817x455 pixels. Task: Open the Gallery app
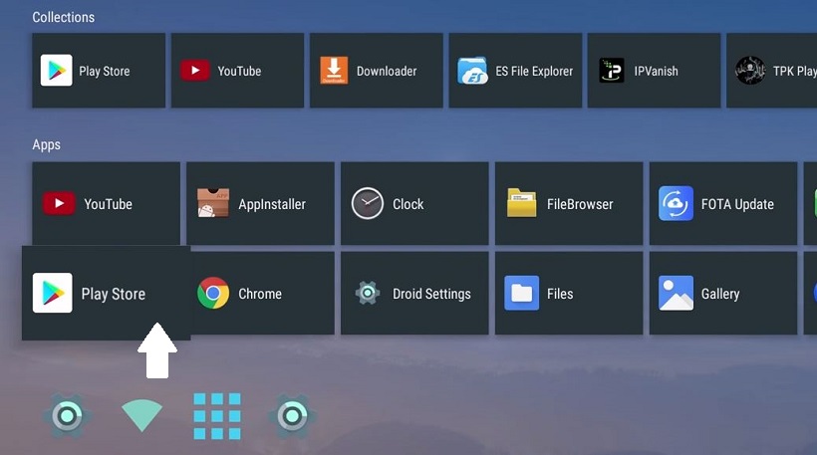coord(723,293)
